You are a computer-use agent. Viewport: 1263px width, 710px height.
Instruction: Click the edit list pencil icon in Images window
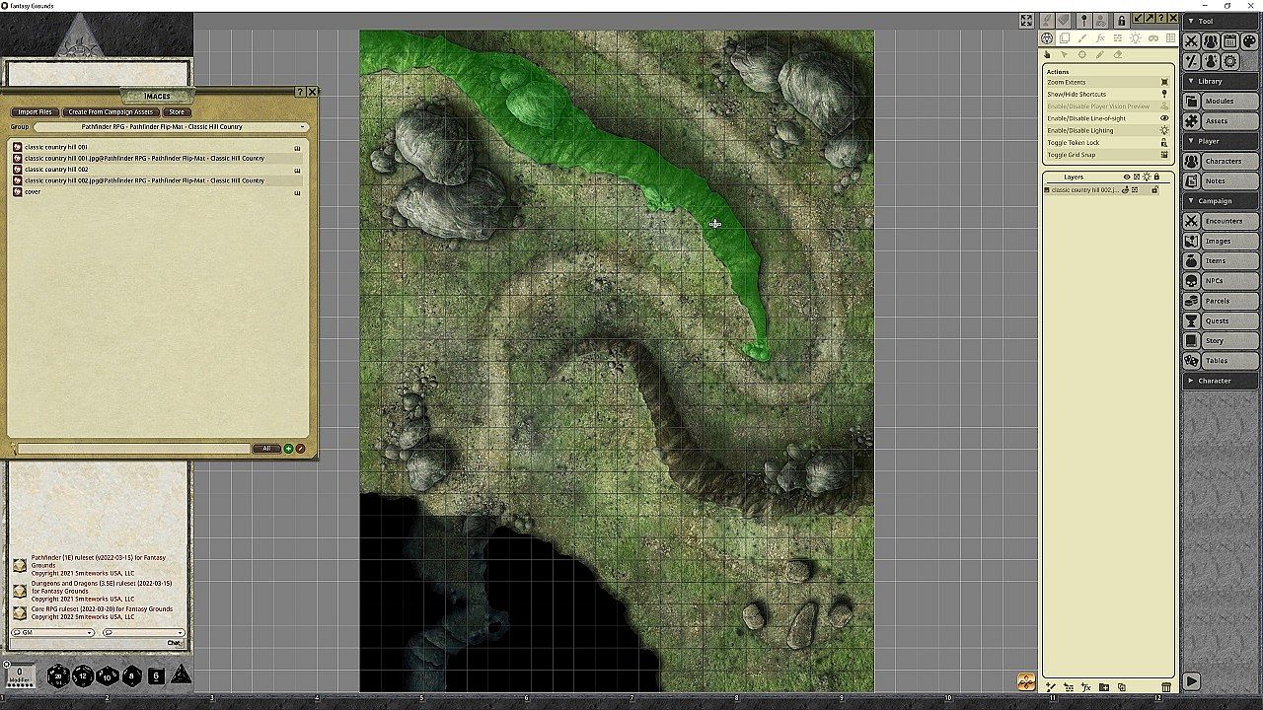pyautogui.click(x=300, y=449)
